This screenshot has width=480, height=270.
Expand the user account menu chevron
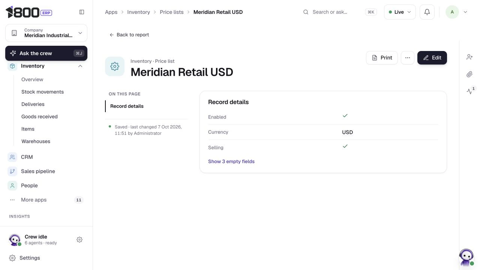point(465,12)
